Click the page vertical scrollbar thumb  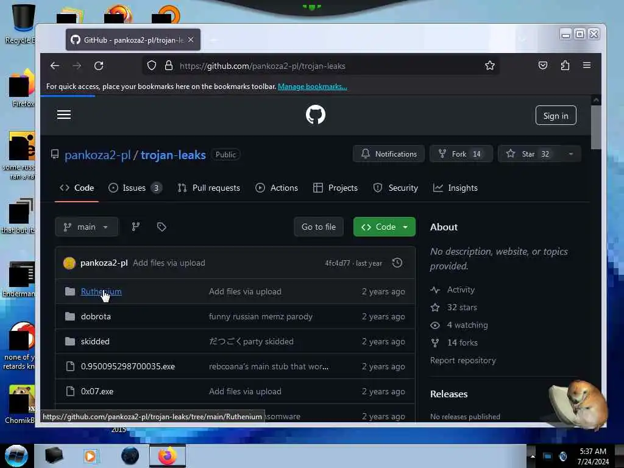[x=596, y=127]
